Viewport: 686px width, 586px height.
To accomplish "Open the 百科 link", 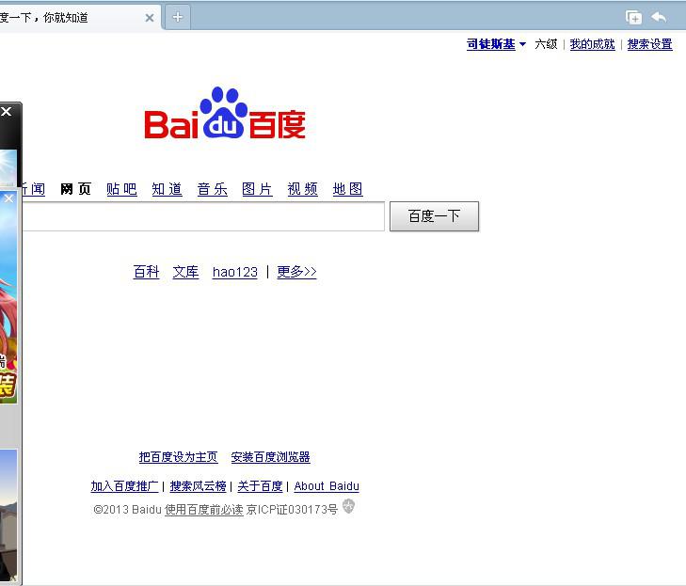I will (146, 272).
